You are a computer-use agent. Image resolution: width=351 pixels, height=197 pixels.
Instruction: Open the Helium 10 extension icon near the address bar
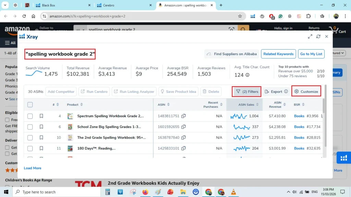253,16
